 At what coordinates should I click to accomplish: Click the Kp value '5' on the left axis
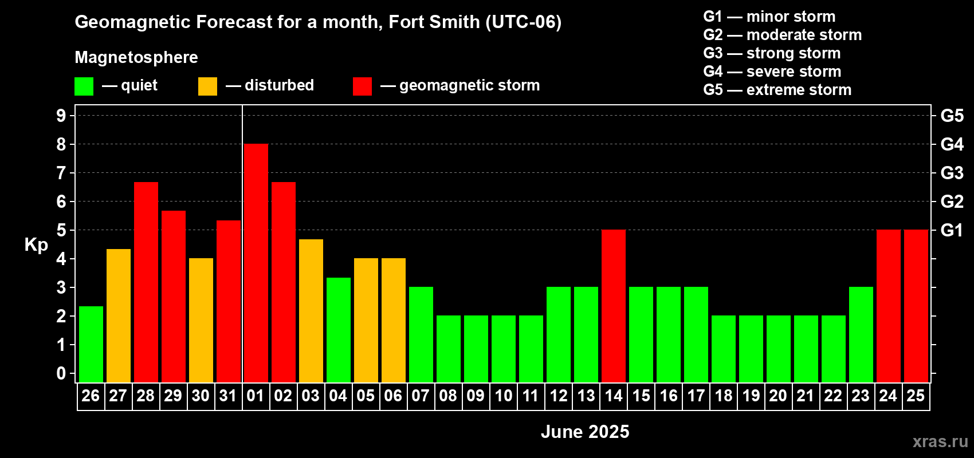coord(61,231)
